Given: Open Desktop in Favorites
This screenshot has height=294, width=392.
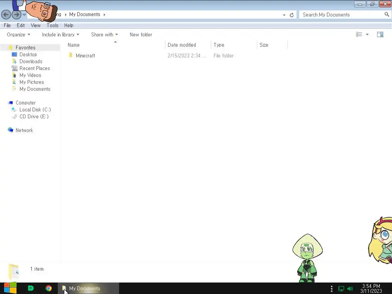Looking at the screenshot, I should [28, 54].
